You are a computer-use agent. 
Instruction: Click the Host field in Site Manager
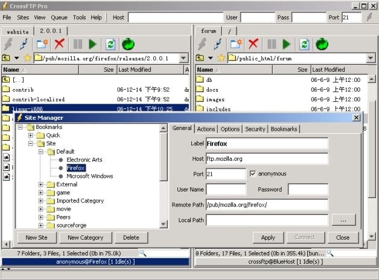click(x=267, y=159)
